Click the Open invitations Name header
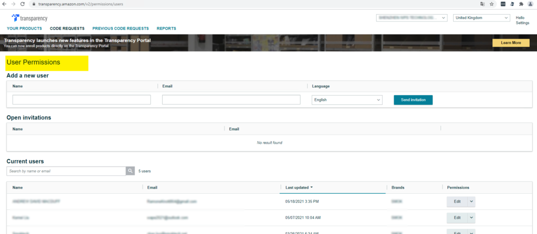 (x=18, y=130)
